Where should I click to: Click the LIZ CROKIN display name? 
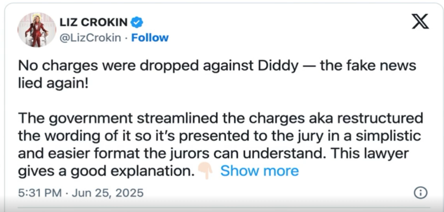[x=93, y=23]
